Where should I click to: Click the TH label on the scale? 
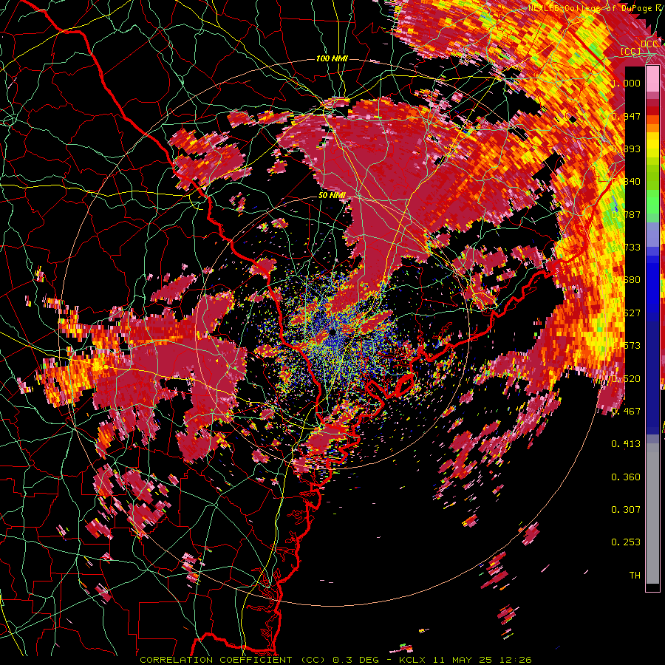tap(635, 575)
